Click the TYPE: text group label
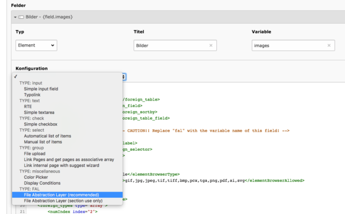Viewport: 345px width, 214px height. 29,101
